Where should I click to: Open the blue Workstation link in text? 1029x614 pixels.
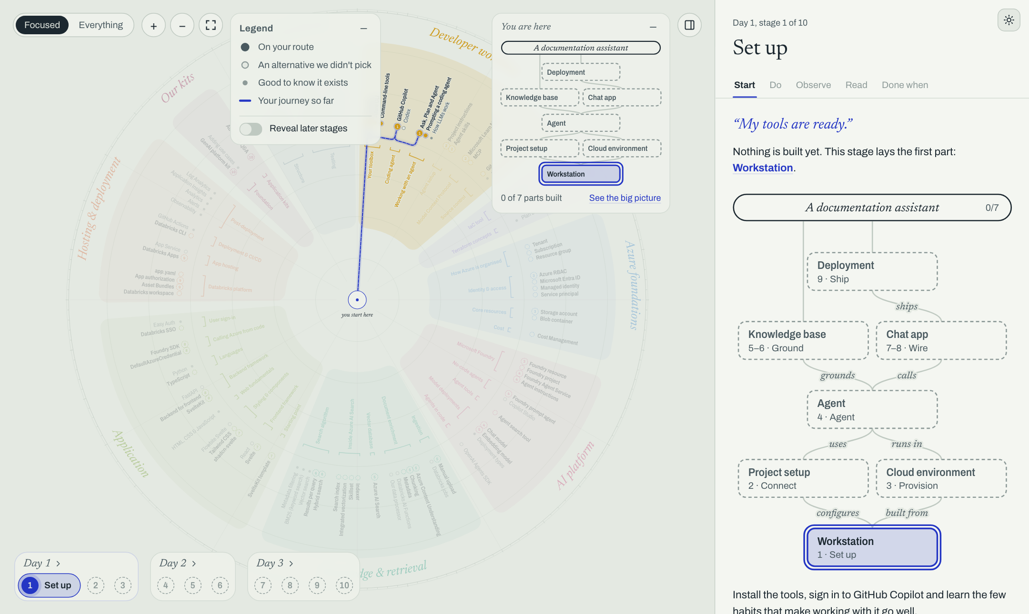[762, 168]
